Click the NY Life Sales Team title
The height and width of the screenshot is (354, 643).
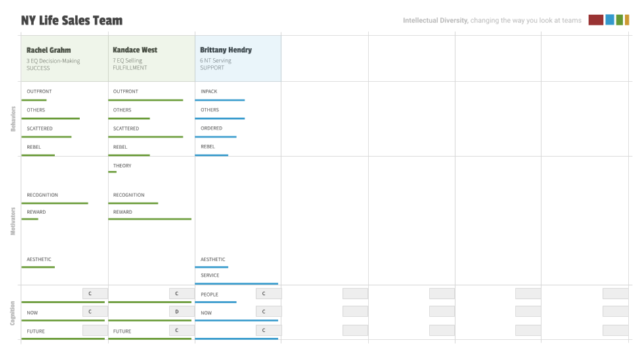72,20
